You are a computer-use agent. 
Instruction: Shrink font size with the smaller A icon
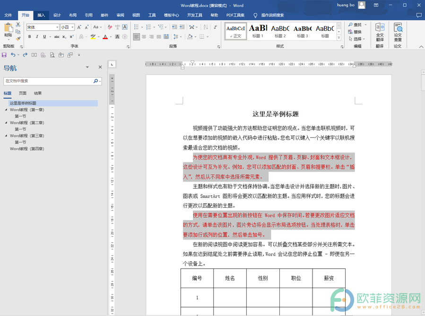(87, 27)
